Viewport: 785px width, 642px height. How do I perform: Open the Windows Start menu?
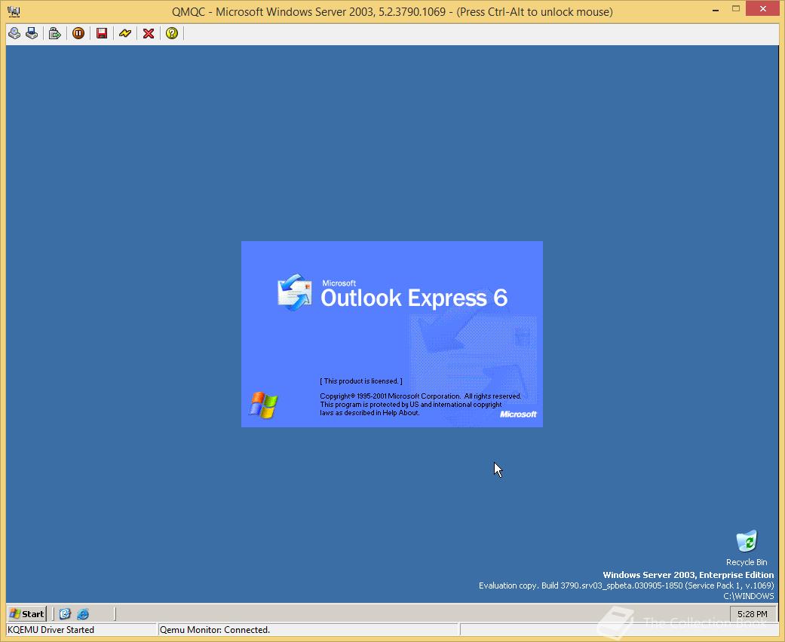[x=27, y=613]
